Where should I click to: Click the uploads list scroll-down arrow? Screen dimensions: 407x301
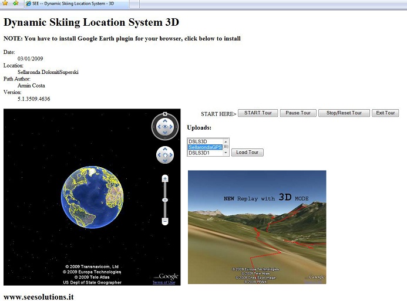226,153
